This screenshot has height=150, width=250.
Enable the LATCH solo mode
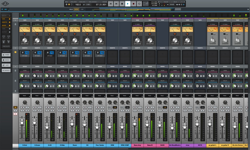pyautogui.click(x=76, y=9)
